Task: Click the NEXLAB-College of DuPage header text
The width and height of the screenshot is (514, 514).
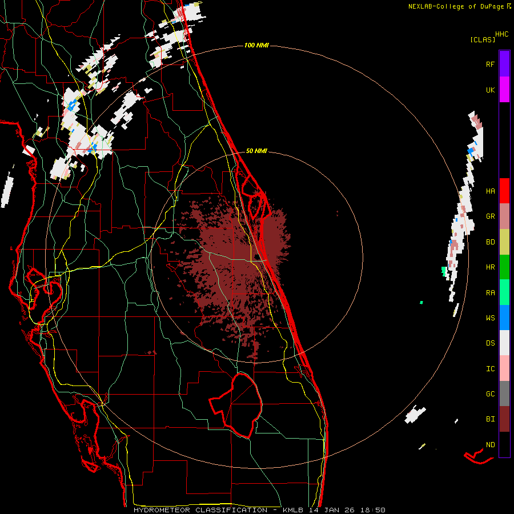Action: point(456,6)
